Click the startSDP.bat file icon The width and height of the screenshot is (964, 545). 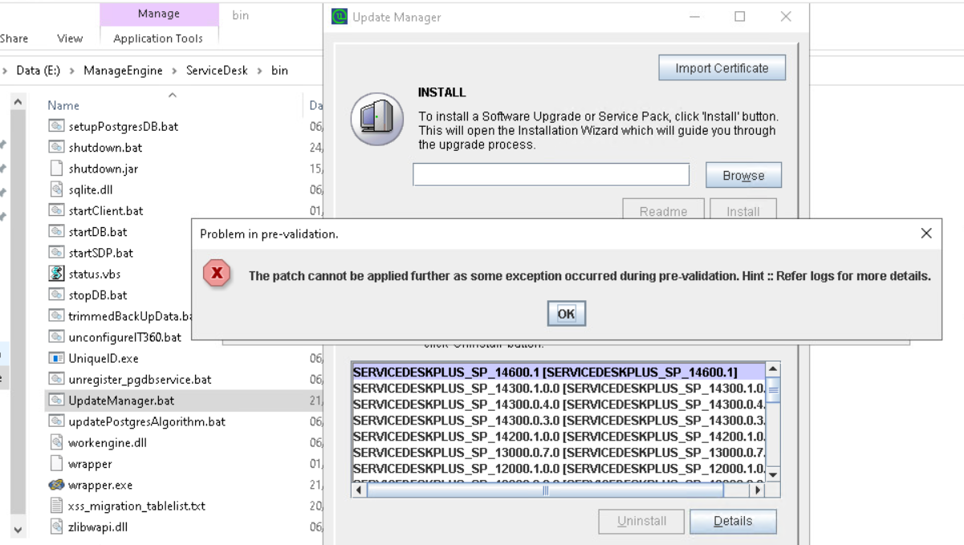56,253
